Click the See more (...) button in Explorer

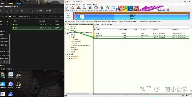coord(57,11)
